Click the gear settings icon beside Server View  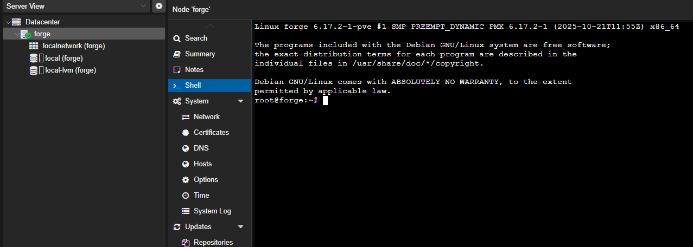click(x=158, y=6)
